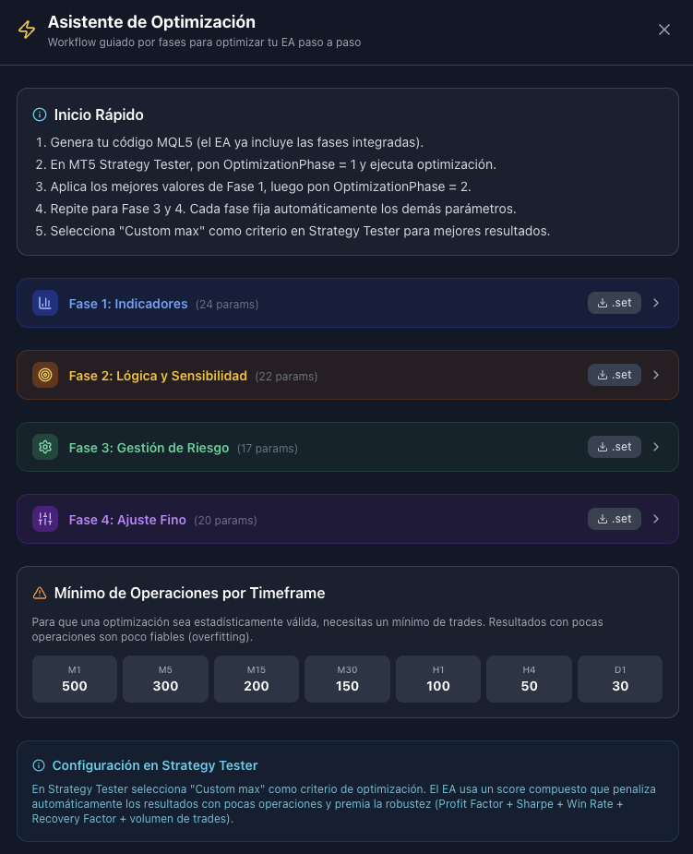Select the H1 100 timeframe tile
The image size is (693, 854).
tap(438, 679)
